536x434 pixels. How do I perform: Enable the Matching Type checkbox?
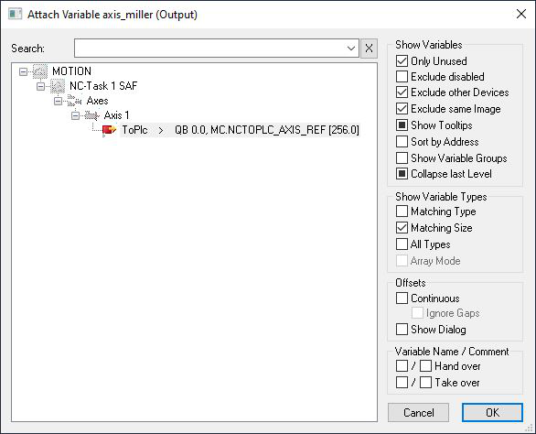(x=402, y=212)
